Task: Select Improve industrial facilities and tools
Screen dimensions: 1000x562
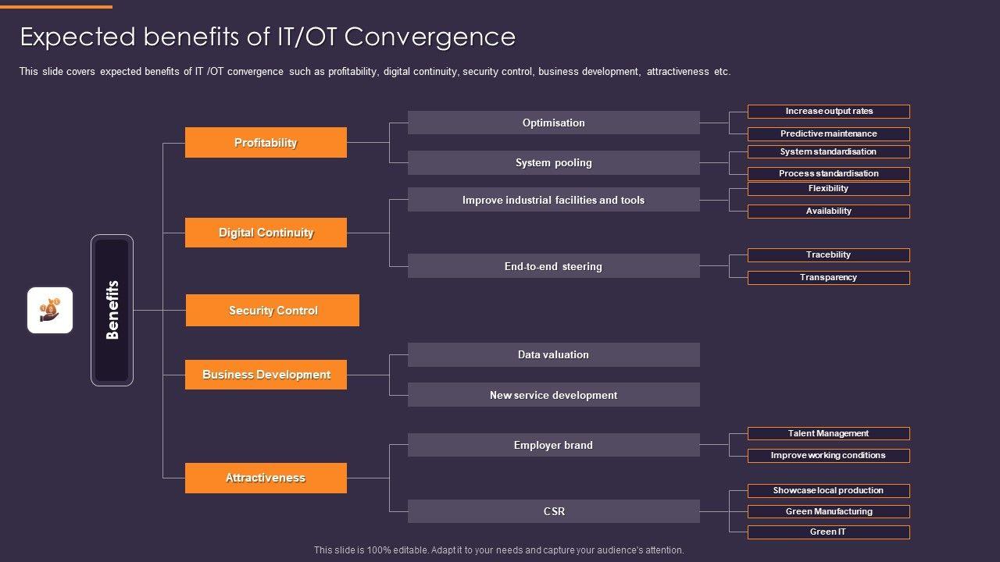Action: coord(553,200)
